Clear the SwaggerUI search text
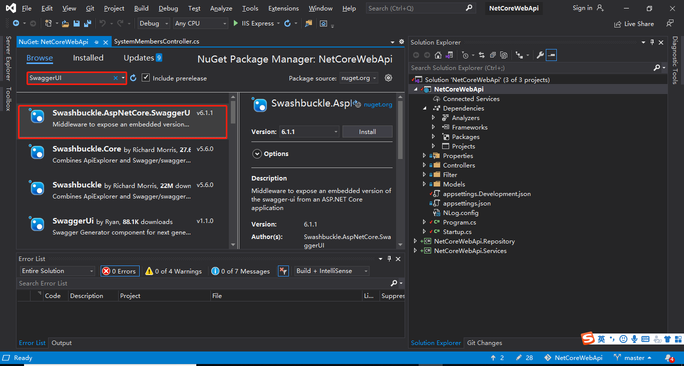This screenshot has height=366, width=684. (x=116, y=78)
